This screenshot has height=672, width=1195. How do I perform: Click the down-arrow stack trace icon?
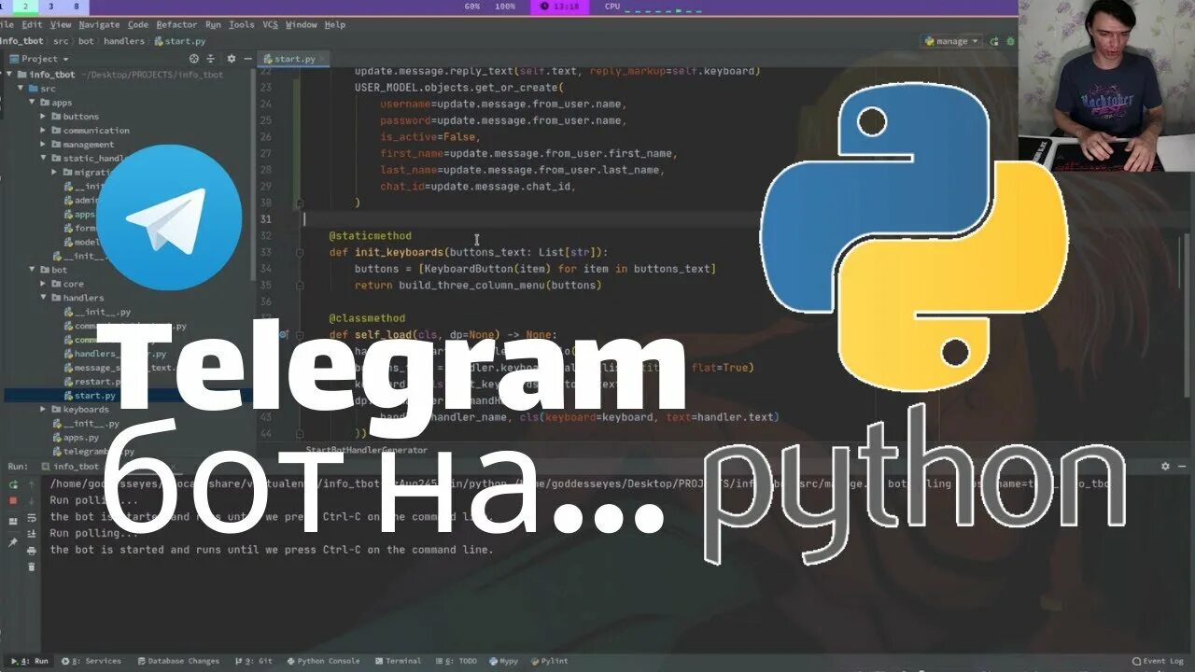click(x=32, y=500)
